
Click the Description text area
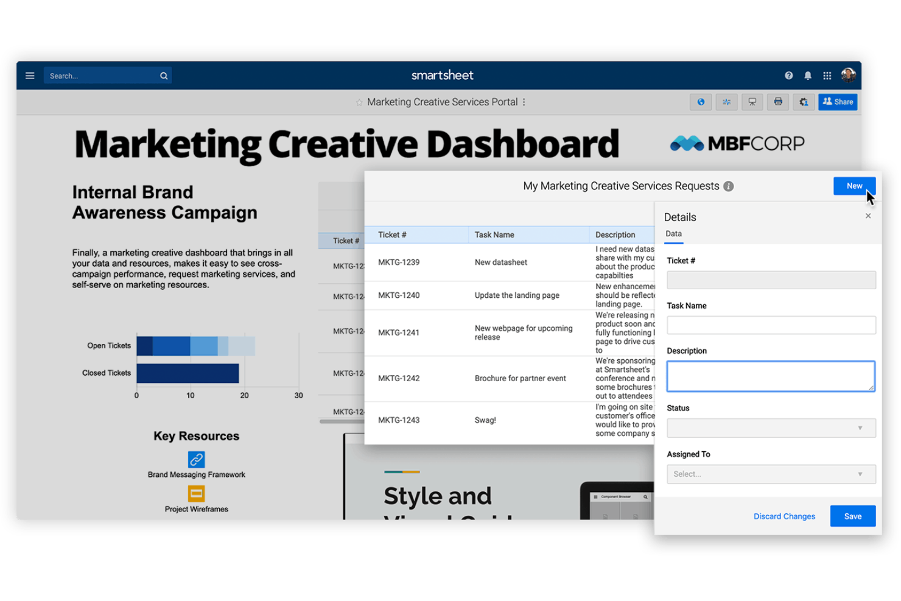coord(771,376)
